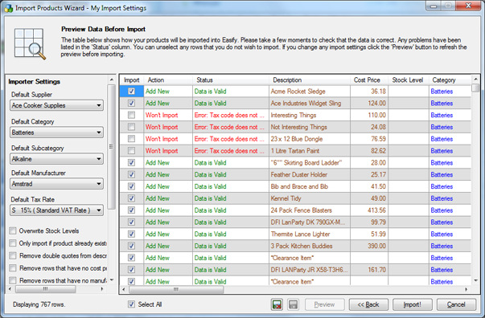
Task: Tick import for 23 x 12 Blue Dongle
Action: [131, 139]
